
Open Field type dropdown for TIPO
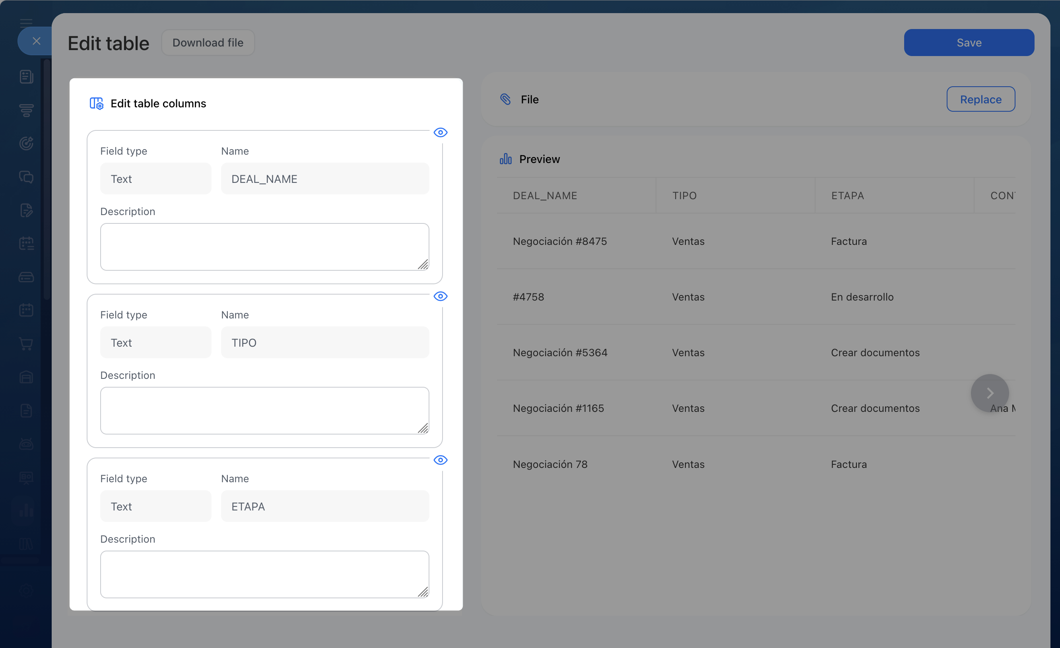pyautogui.click(x=156, y=343)
